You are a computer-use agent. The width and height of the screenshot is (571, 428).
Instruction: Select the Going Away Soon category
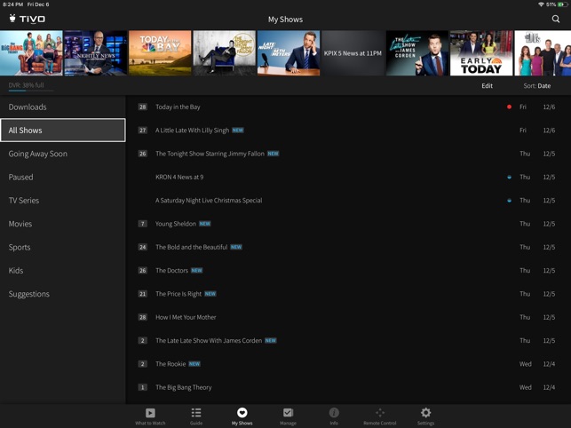click(38, 154)
